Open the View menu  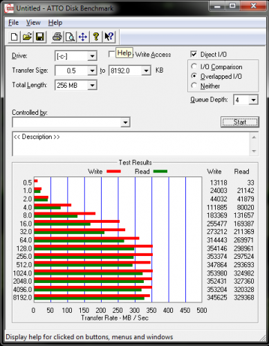point(33,23)
